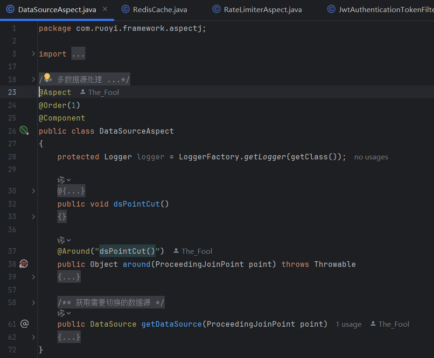Expand the folded import block on line 3

coord(33,54)
